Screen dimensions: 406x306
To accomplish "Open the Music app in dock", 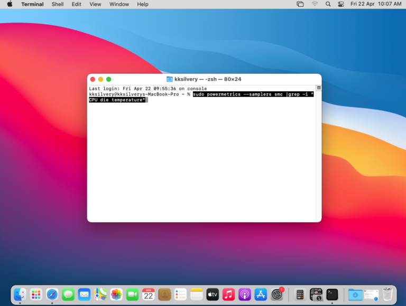I will tap(228, 294).
